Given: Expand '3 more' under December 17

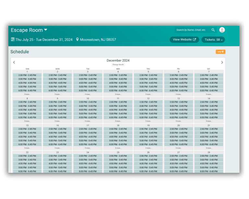Looking at the screenshot, I should click(88, 148).
